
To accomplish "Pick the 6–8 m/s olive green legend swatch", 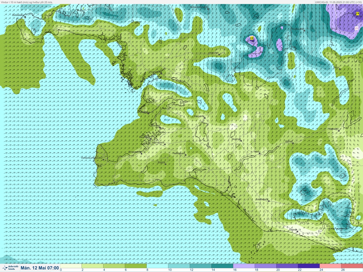I will pos(136,266).
